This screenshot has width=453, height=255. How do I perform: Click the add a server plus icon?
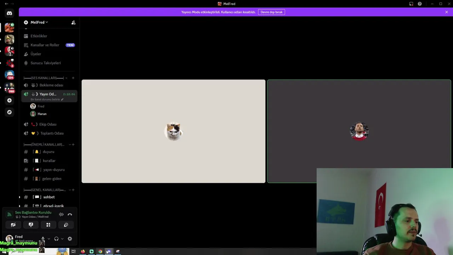pos(10,100)
